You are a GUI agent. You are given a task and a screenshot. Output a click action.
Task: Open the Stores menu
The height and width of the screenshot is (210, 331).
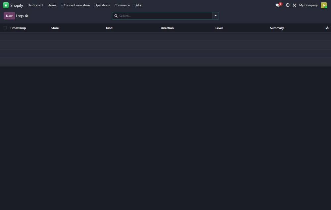[x=52, y=5]
